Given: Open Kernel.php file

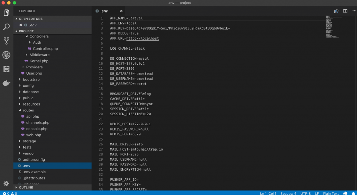Looking at the screenshot, I should pyautogui.click(x=39, y=61).
